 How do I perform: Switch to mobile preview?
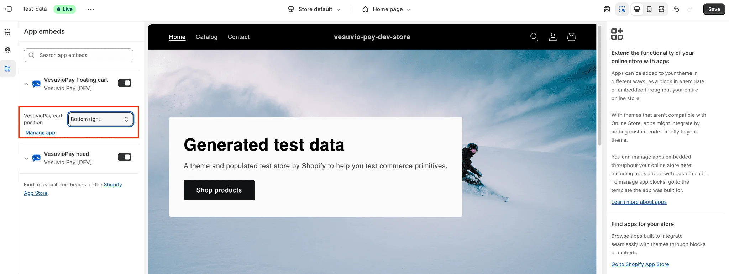(649, 9)
